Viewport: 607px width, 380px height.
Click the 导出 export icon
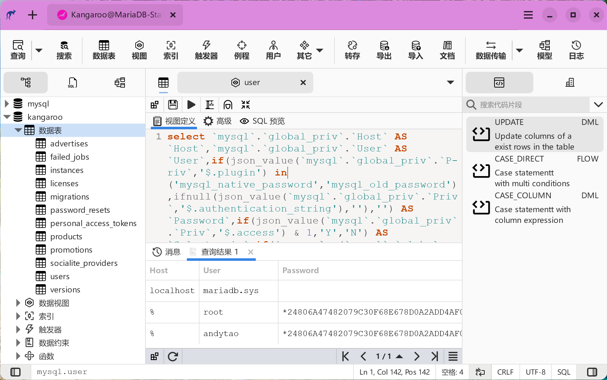[384, 50]
